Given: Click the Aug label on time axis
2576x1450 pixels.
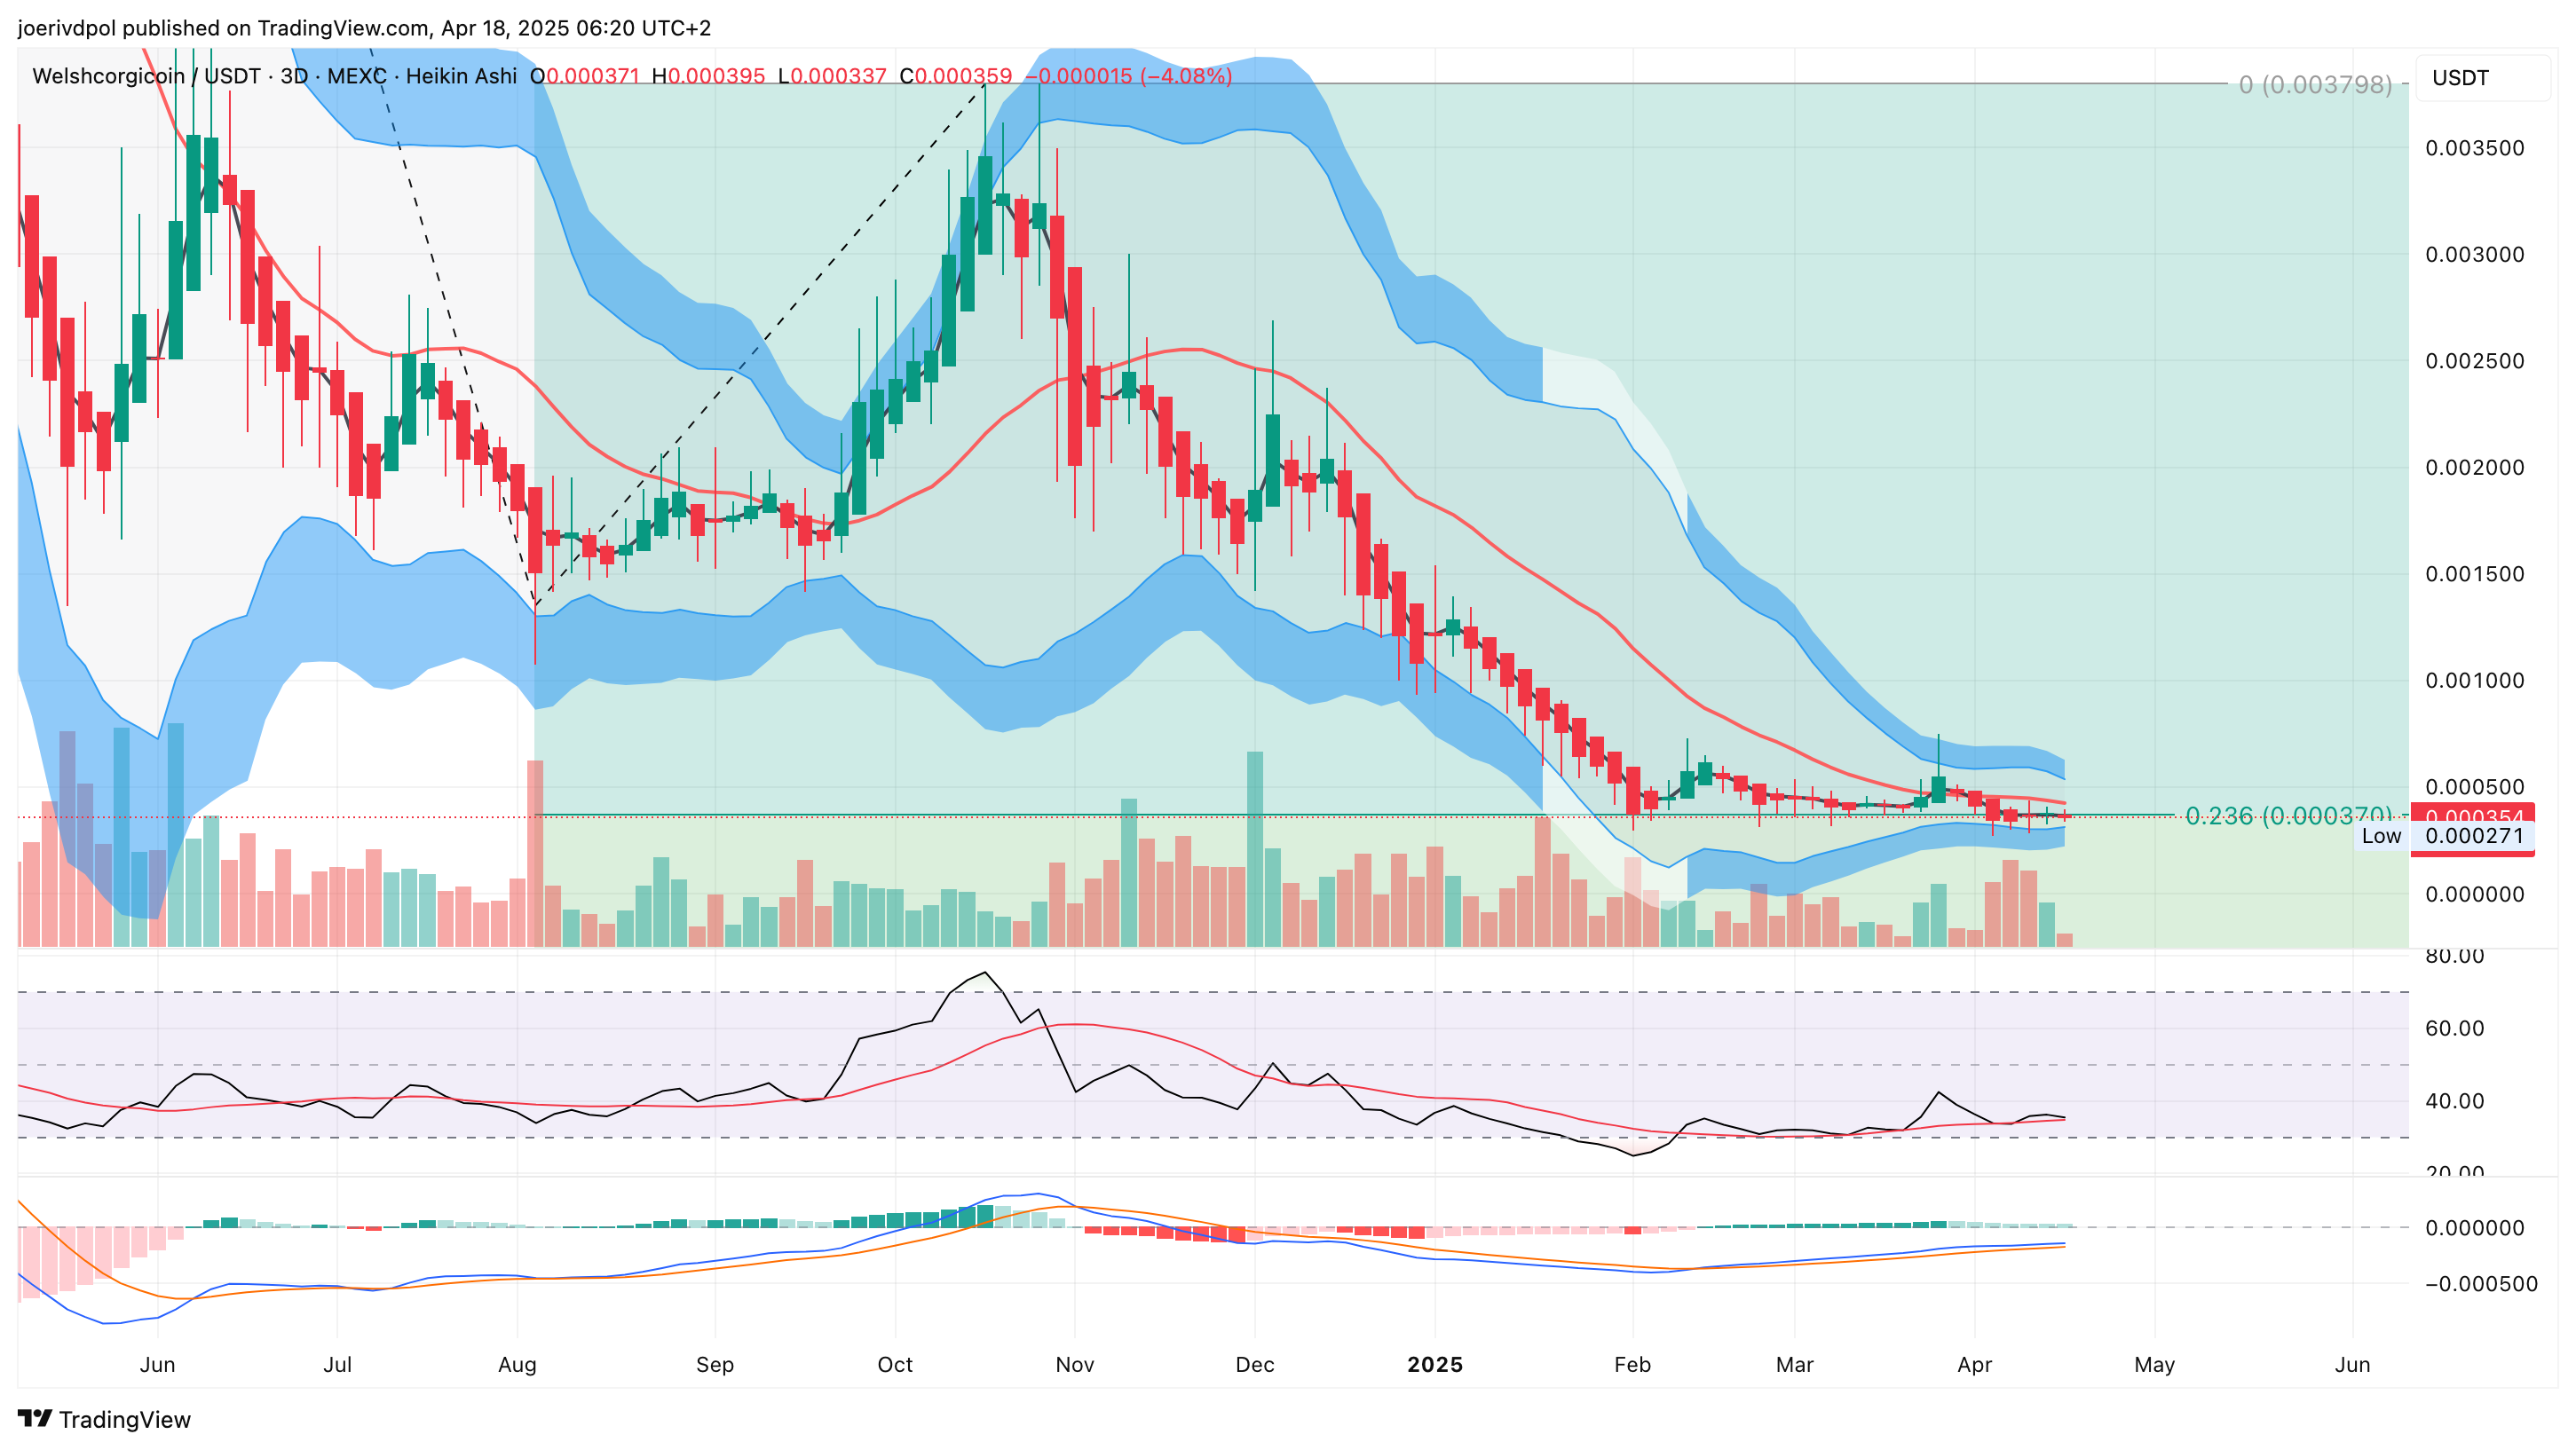Looking at the screenshot, I should tap(517, 1365).
